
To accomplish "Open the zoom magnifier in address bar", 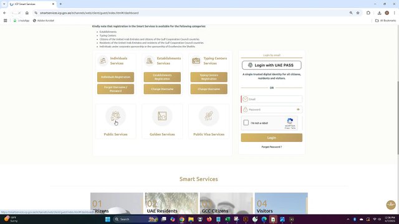I will pos(351,12).
